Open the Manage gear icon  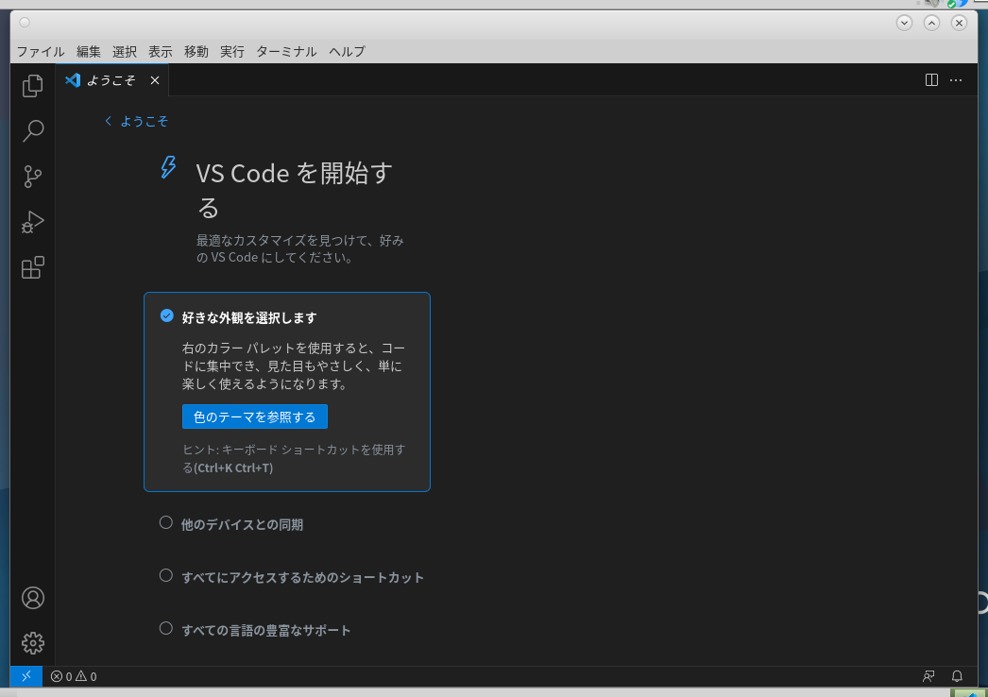[33, 643]
